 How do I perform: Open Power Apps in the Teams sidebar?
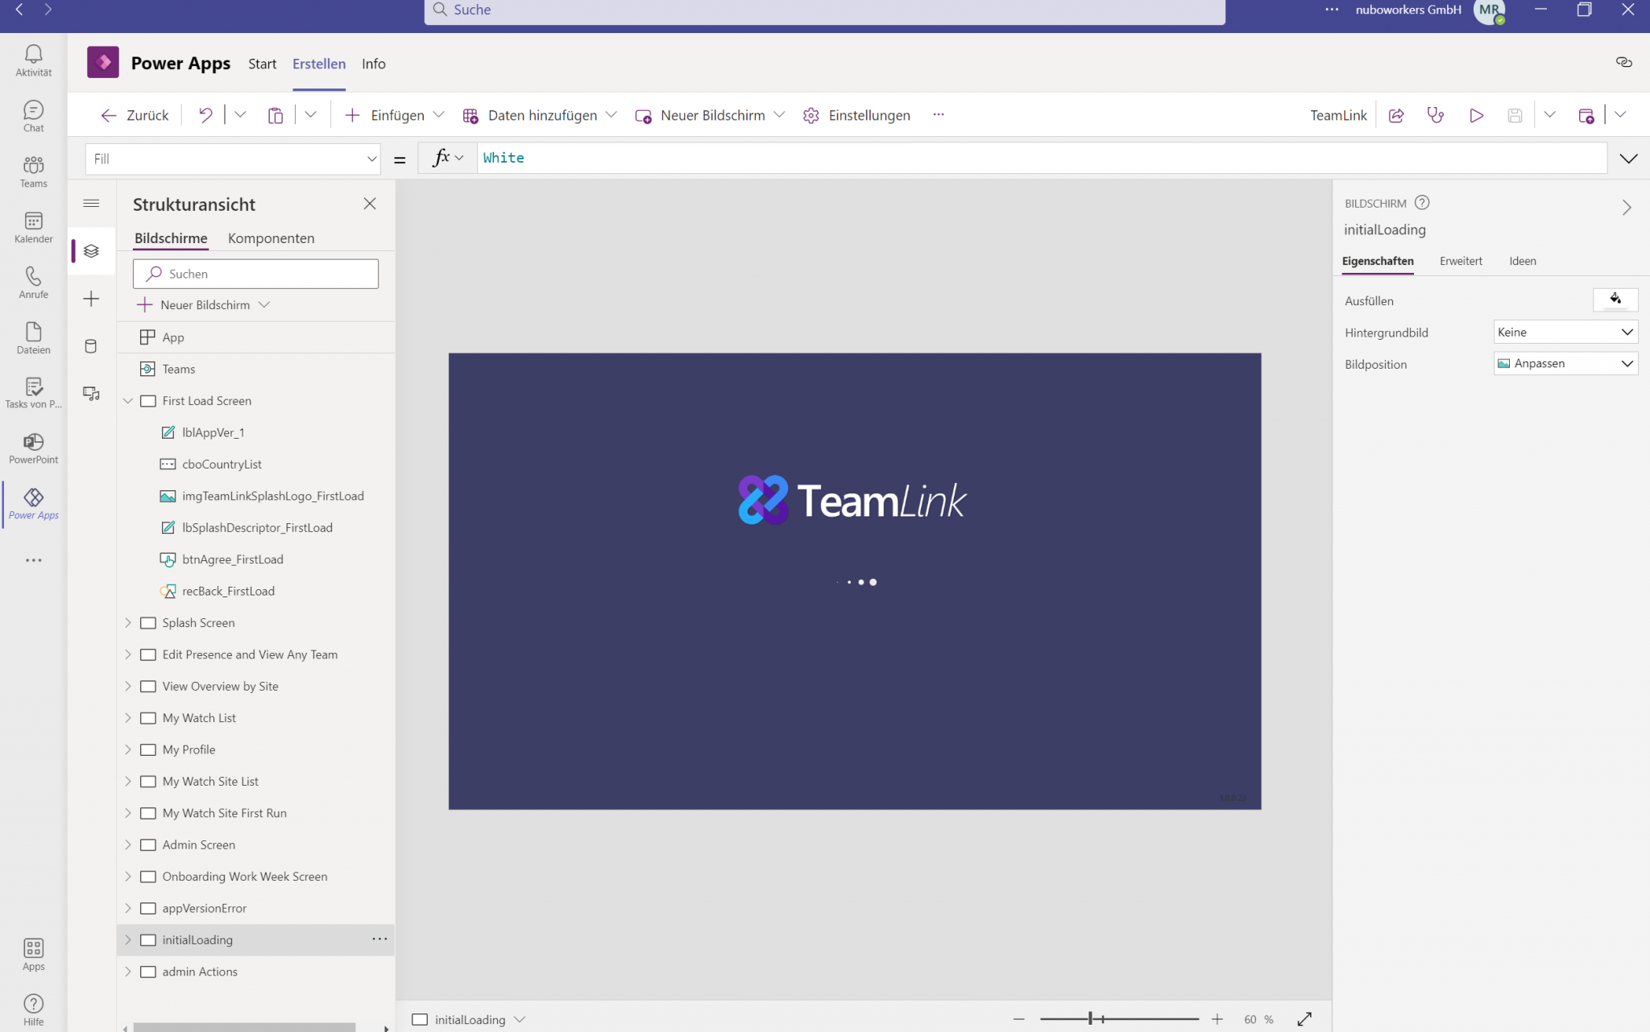point(33,503)
